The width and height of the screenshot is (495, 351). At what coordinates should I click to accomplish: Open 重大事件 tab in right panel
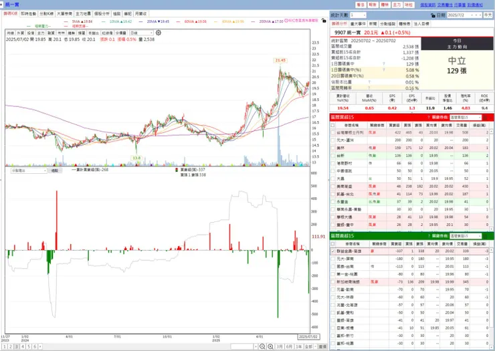click(358, 23)
